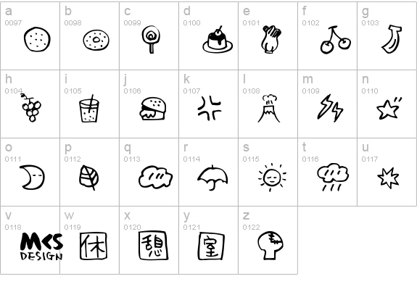This screenshot has height=300, width=417.
Task: Click the leaf glyph in cell p
Action: coord(89,178)
